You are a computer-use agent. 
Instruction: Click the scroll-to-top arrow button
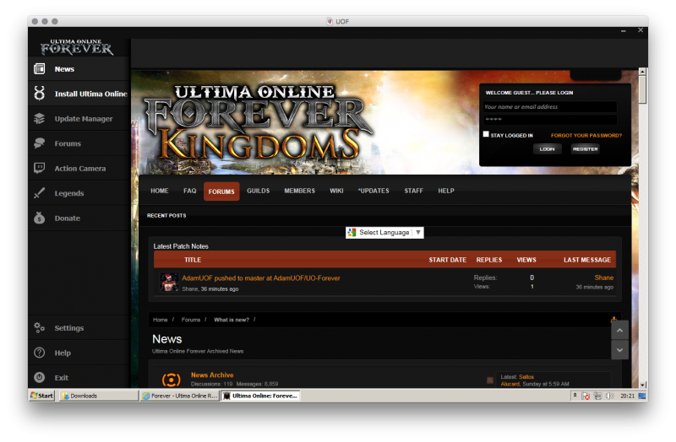tap(619, 331)
